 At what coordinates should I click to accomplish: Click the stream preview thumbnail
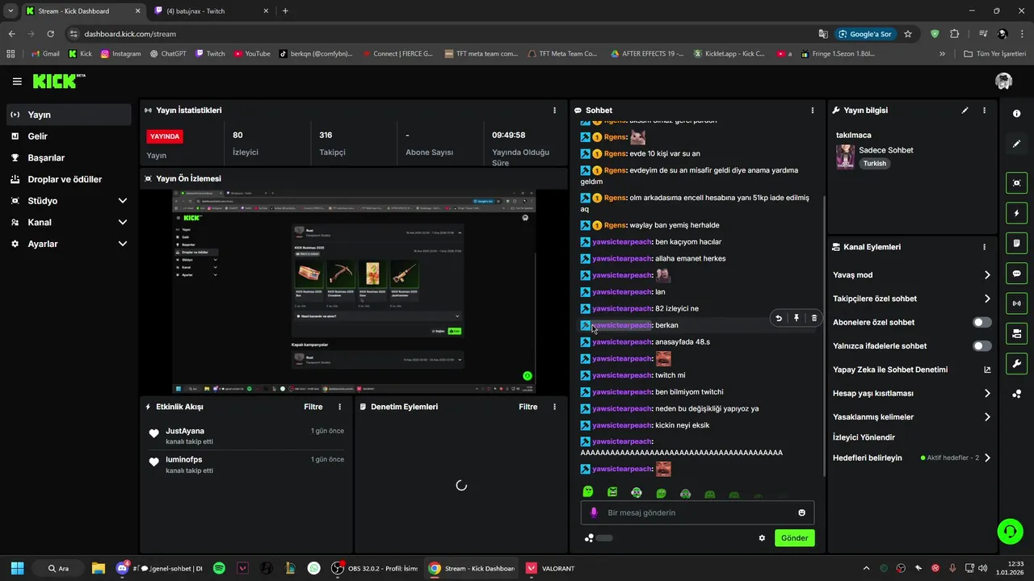coord(353,292)
